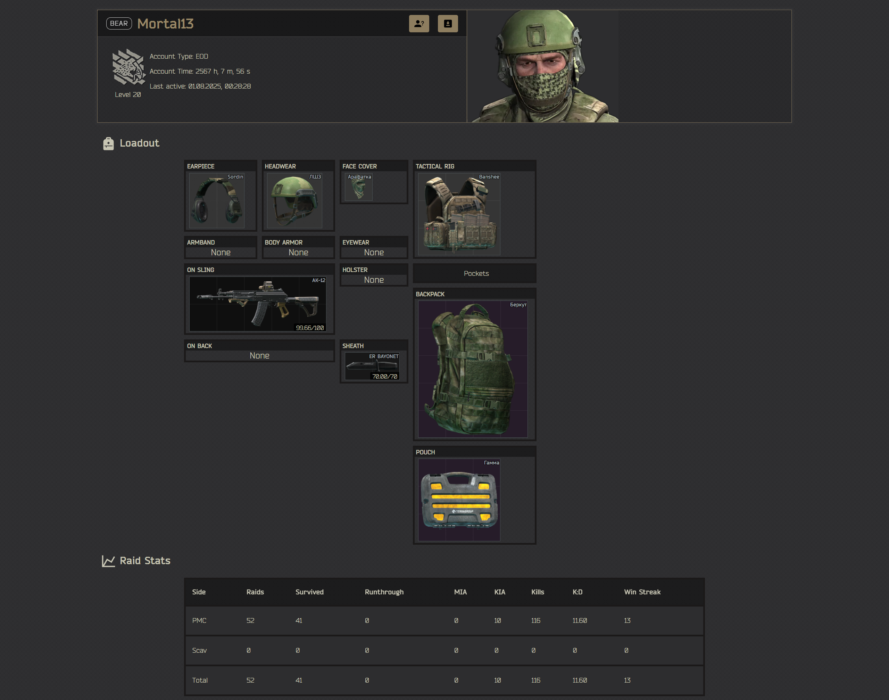The image size is (889, 700).
Task: Select the ER BAYONET sheath item
Action: 372,366
